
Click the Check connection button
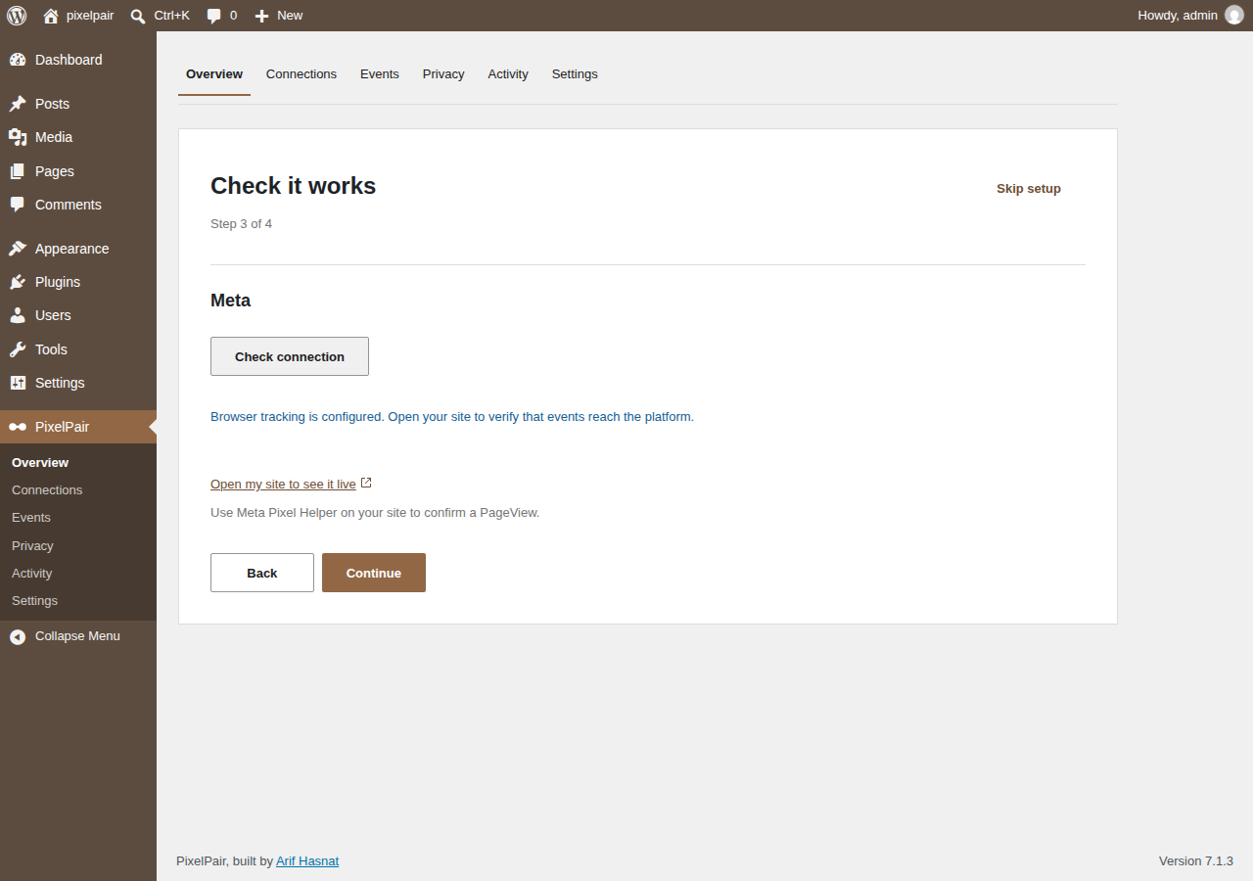[290, 356]
